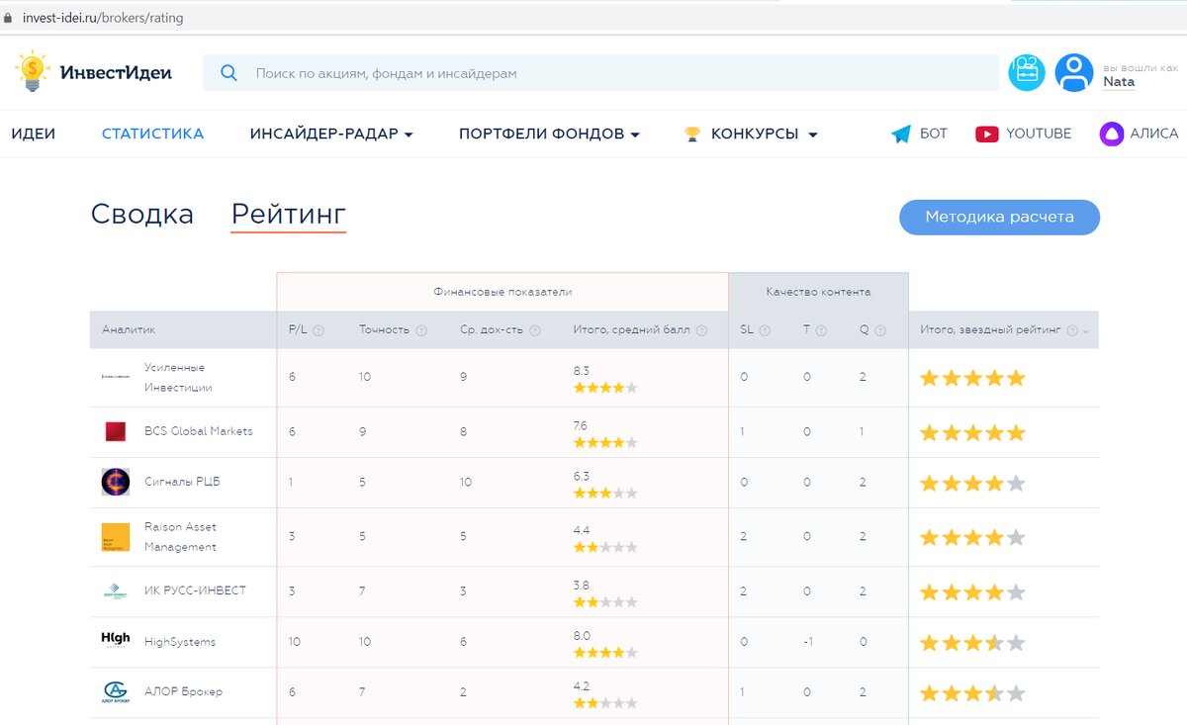
Task: Click help icon beside Итого, средний балл
Action: click(701, 330)
